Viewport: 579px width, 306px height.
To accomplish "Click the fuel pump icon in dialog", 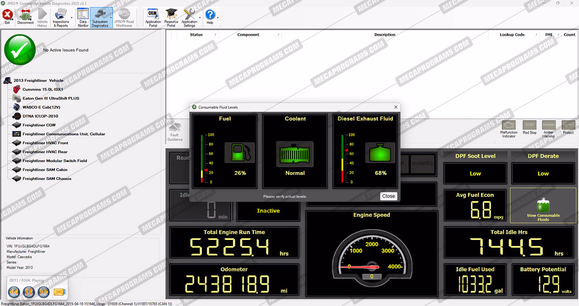I will click(x=240, y=153).
